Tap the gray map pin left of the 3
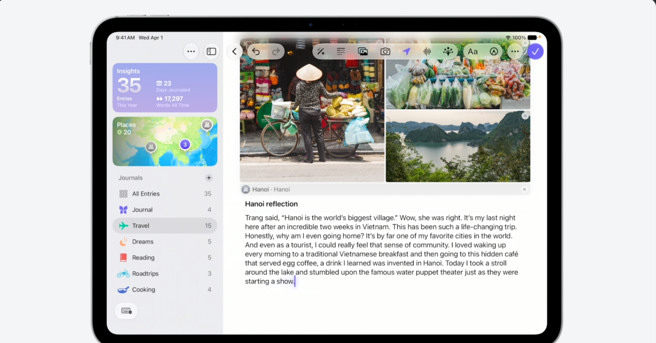This screenshot has height=343, width=656. (x=151, y=147)
